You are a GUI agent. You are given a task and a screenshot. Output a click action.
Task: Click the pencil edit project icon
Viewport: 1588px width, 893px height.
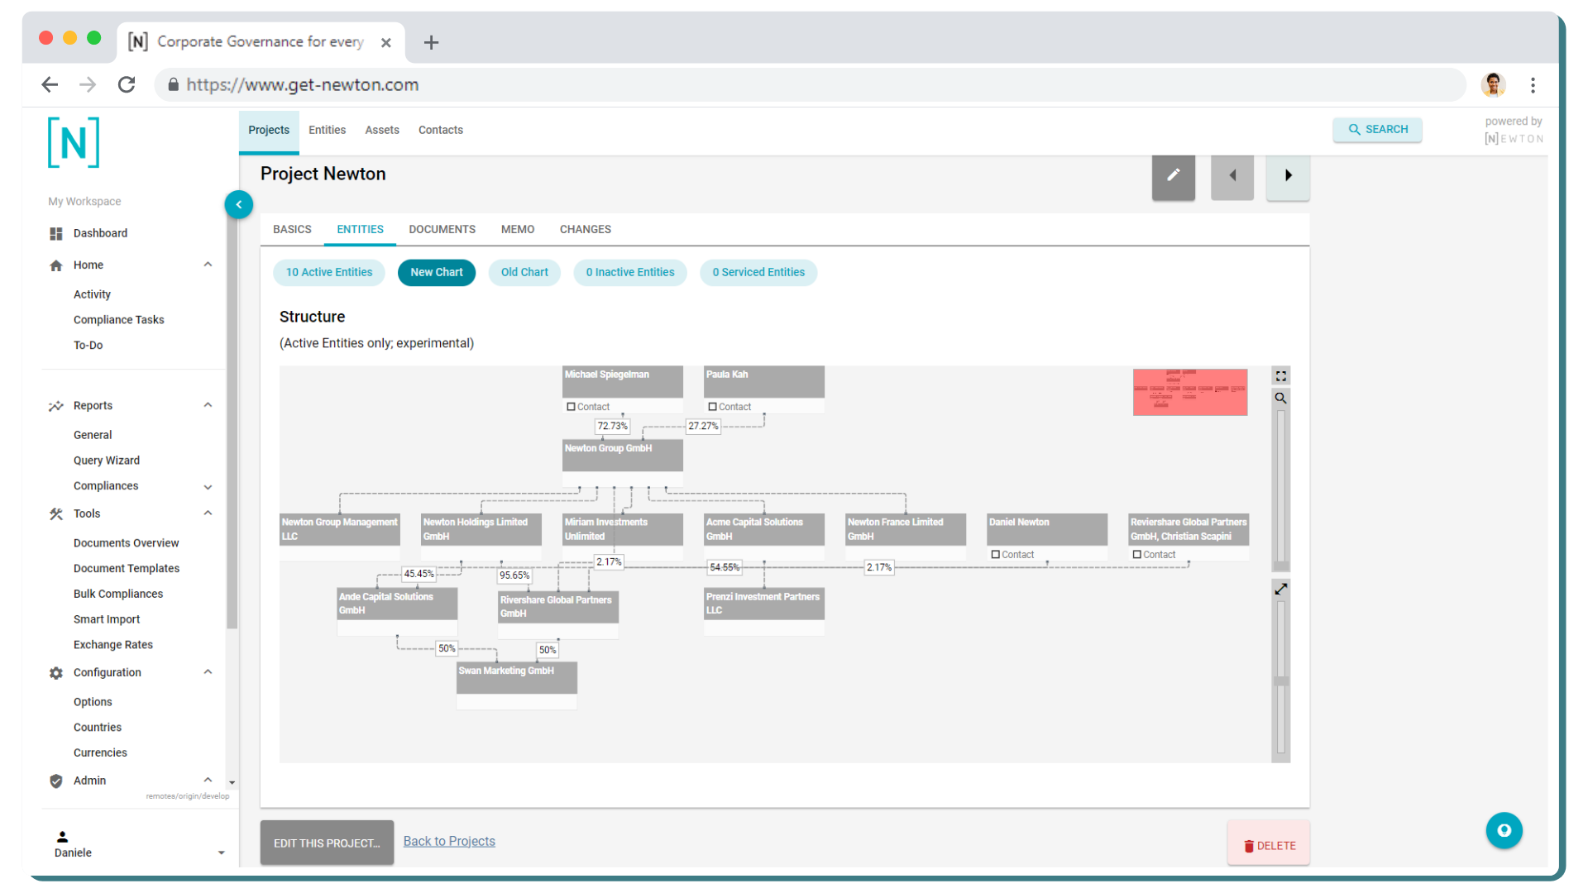[x=1173, y=175]
